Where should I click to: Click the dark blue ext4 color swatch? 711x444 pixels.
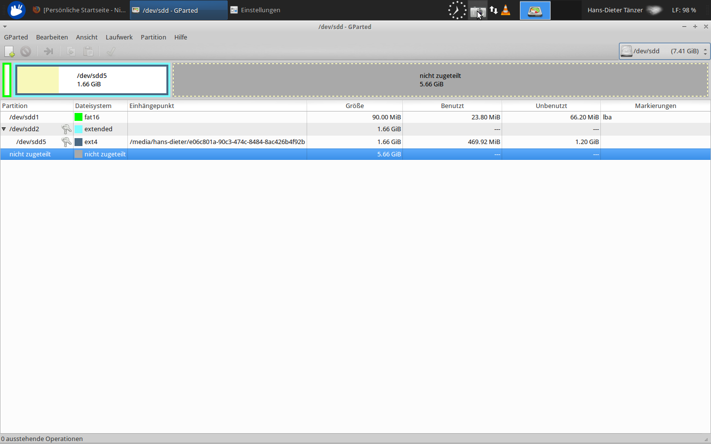coord(79,142)
